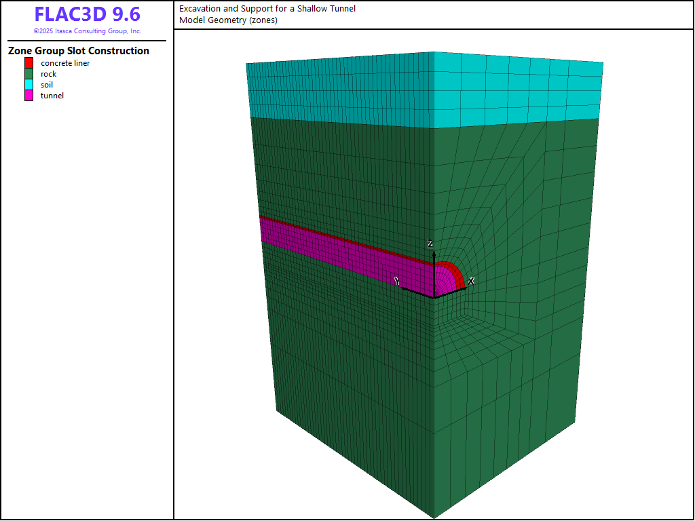Choose the "soil" legend label
This screenshot has width=695, height=521.
[47, 85]
